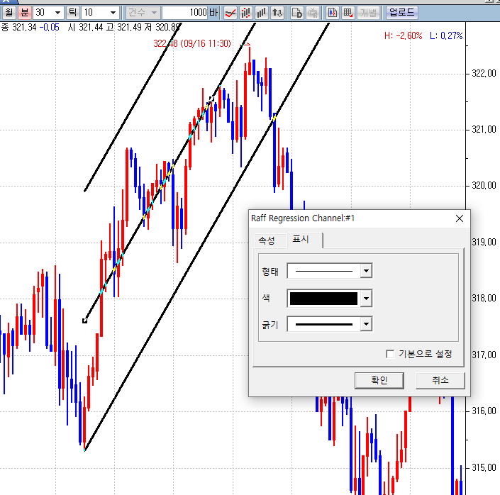Open the 30-minute interval dropdown
This screenshot has height=495, width=500.
coord(57,13)
